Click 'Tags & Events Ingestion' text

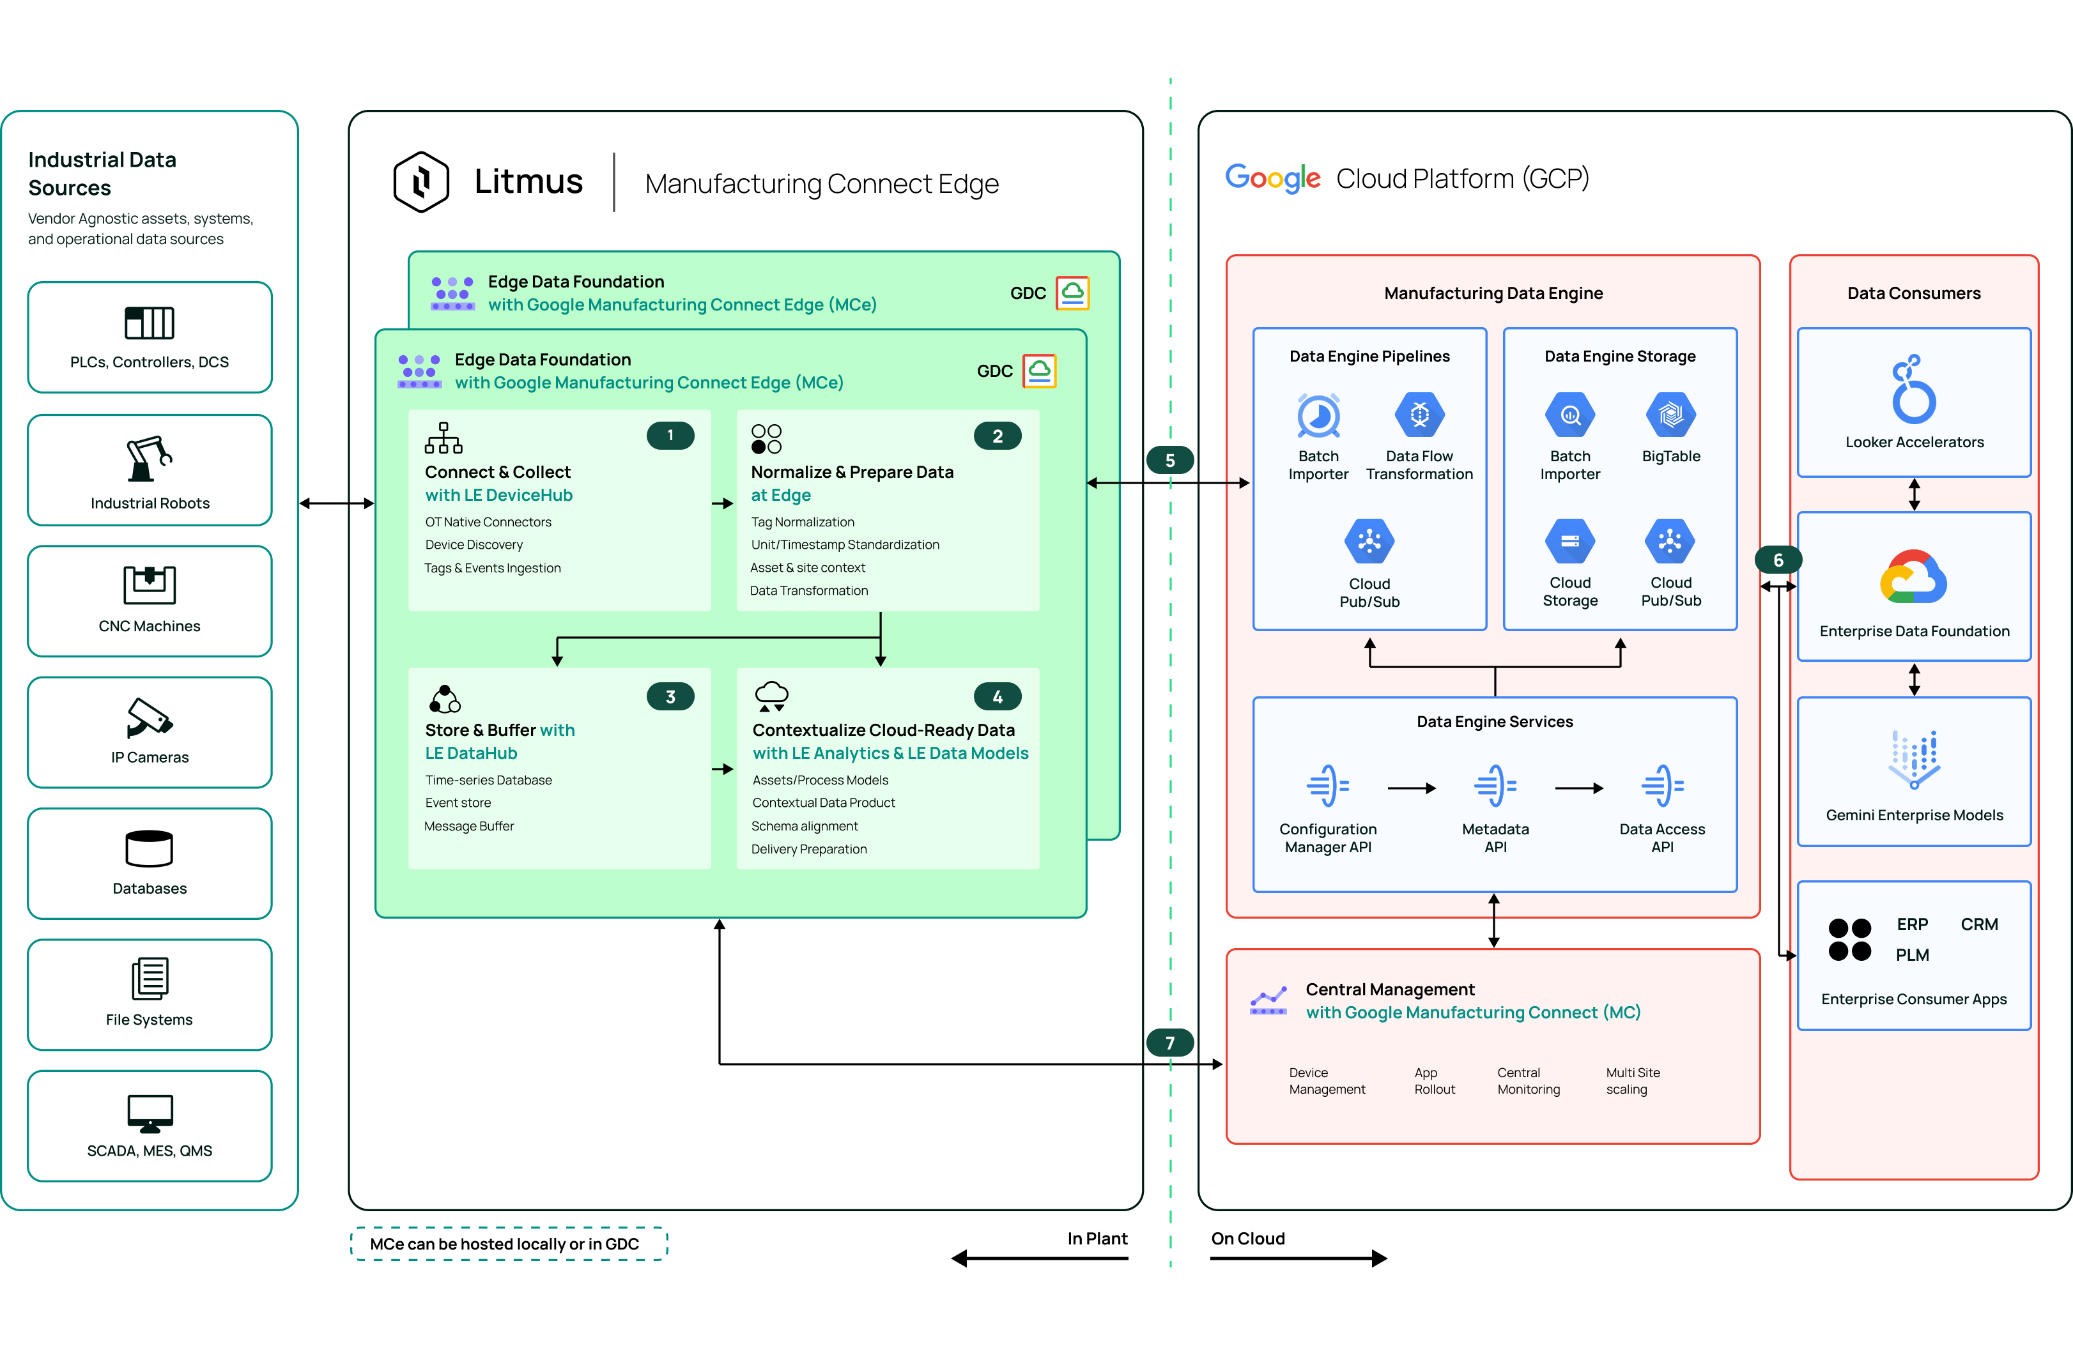[492, 568]
